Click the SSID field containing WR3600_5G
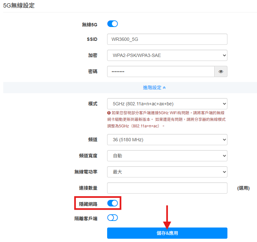Image resolution: width=257 pixels, height=242 pixels. (x=167, y=39)
